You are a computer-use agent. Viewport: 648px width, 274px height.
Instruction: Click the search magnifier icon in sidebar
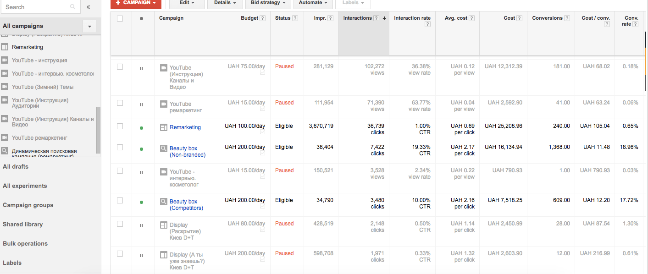click(72, 7)
